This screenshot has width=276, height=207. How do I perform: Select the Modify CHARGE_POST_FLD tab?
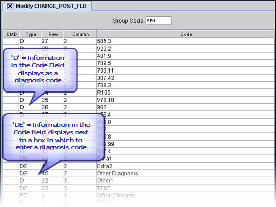pyautogui.click(x=47, y=6)
